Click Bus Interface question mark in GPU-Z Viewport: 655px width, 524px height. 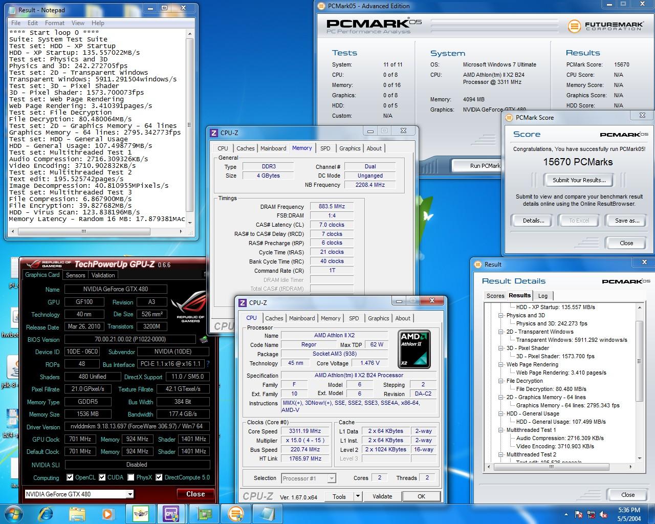pyautogui.click(x=208, y=364)
